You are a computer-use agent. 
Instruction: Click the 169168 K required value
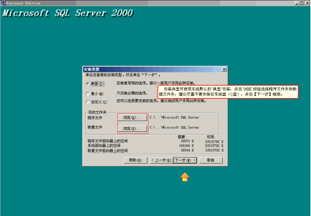coord(186,146)
